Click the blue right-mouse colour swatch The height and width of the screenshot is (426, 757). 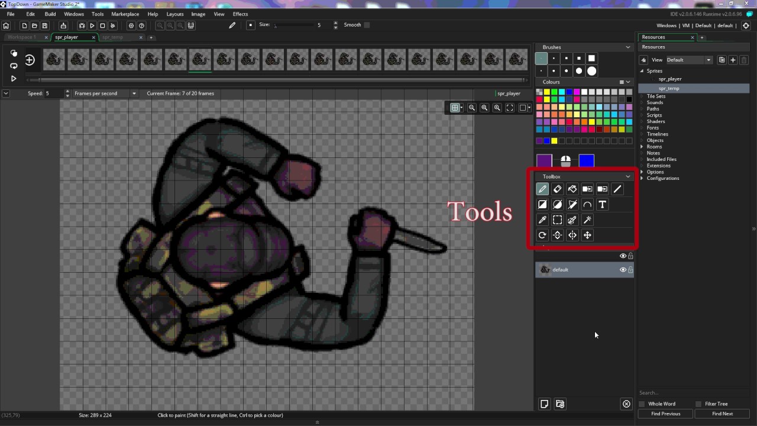click(x=586, y=161)
